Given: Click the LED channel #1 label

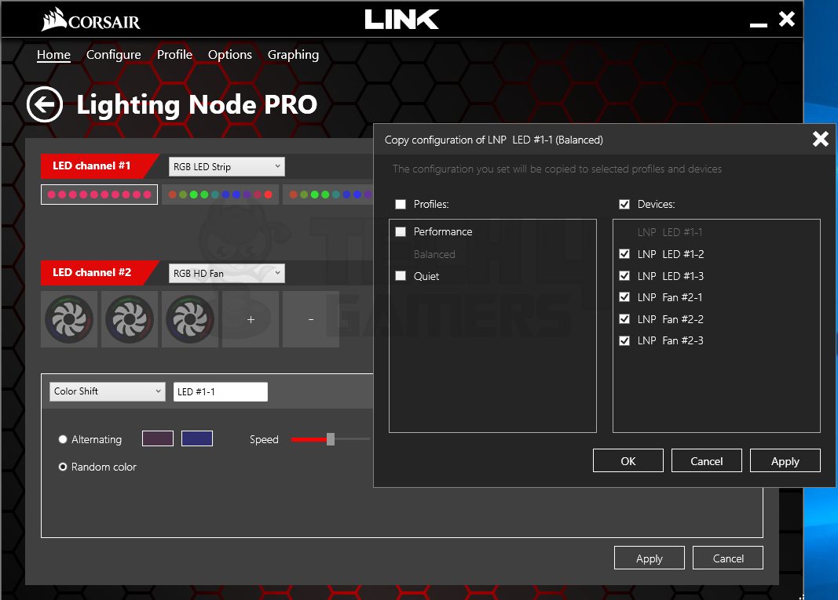Looking at the screenshot, I should 91,165.
